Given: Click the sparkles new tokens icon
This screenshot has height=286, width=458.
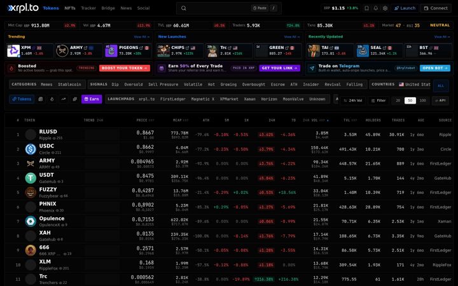Looking at the screenshot, I should pyautogui.click(x=75, y=99).
